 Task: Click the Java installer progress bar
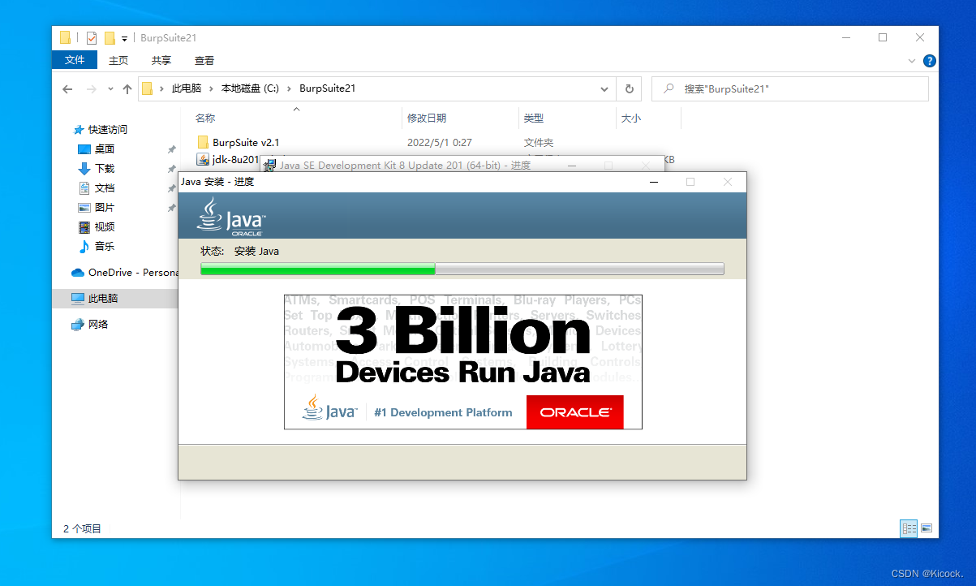[462, 269]
